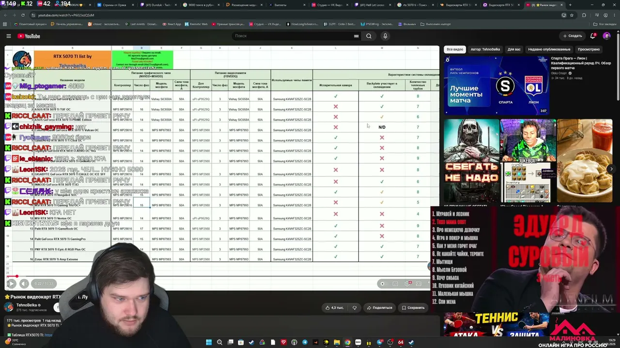The height and width of the screenshot is (348, 620).
Task: Click the Сохранить save button
Action: pos(413,307)
